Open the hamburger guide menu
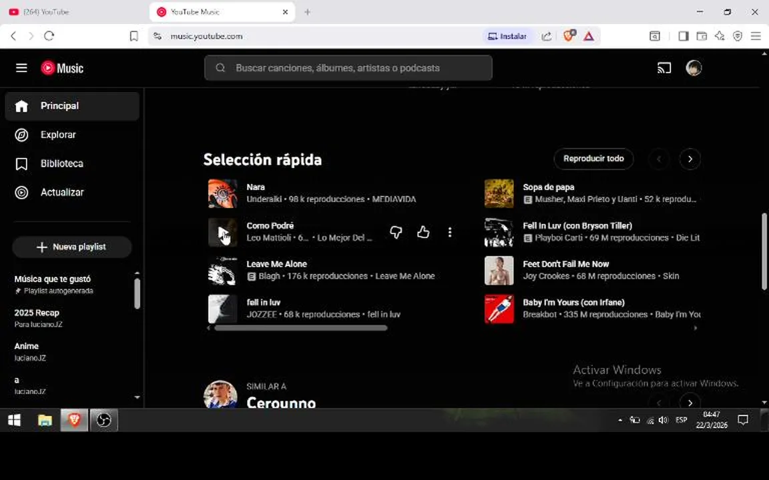 21,67
